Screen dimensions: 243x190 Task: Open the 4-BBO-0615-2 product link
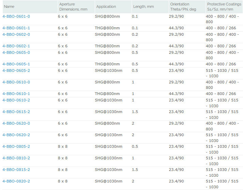point(16,112)
